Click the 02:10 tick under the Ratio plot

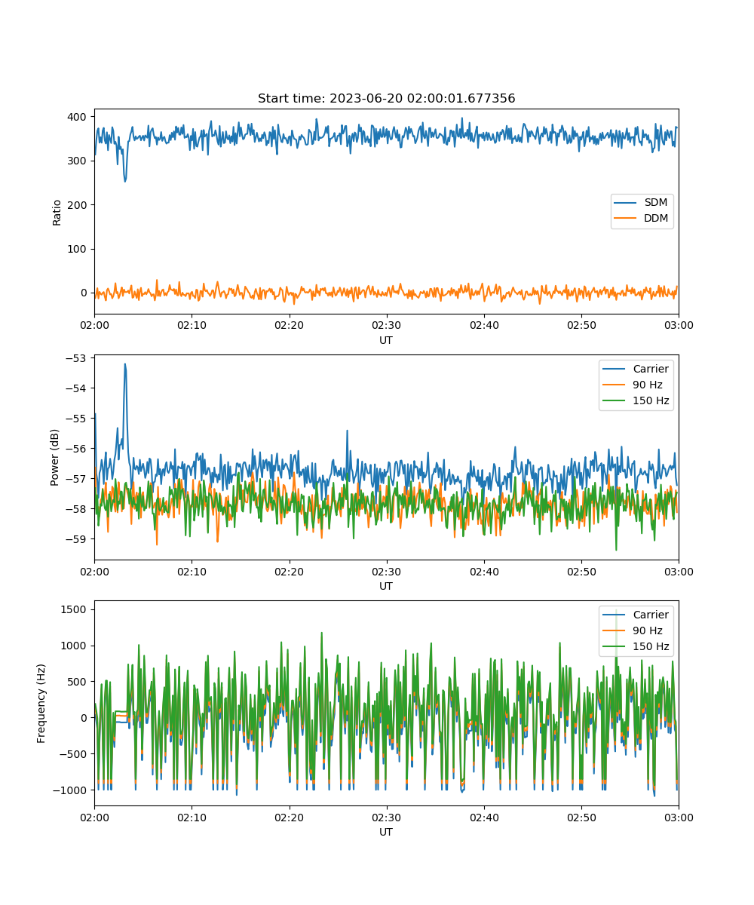(192, 325)
